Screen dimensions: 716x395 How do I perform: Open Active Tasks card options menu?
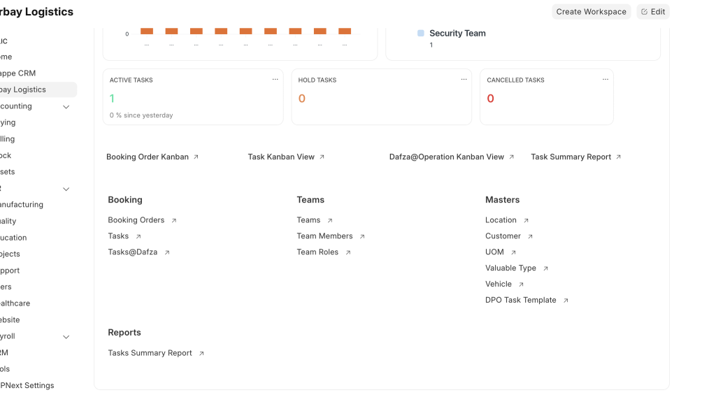click(275, 80)
